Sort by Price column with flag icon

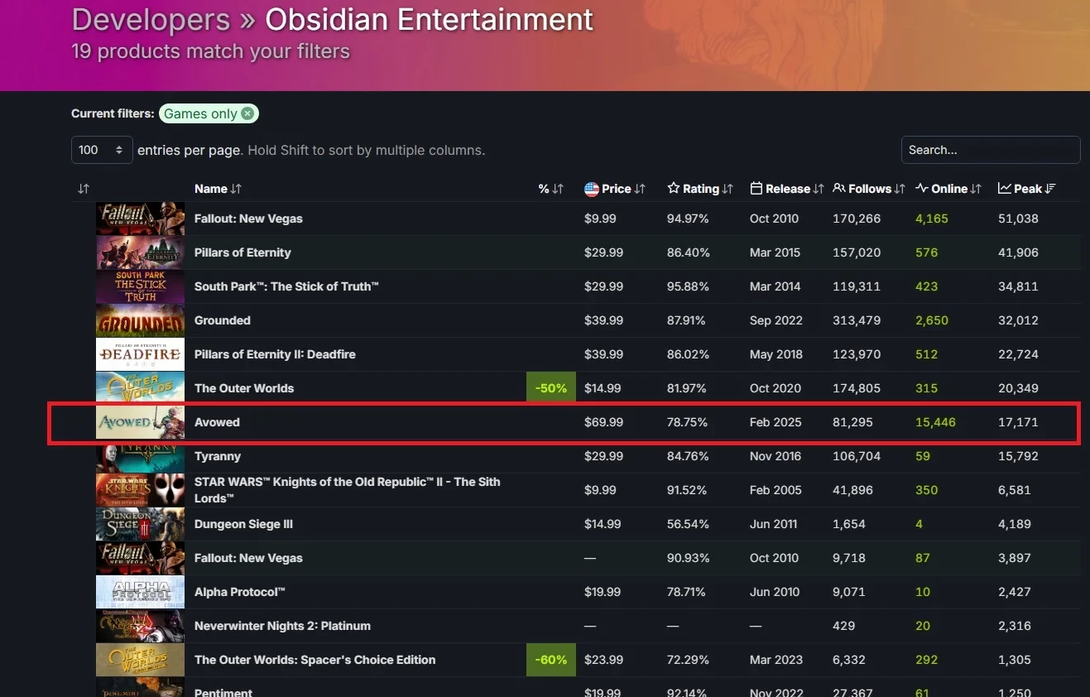[x=615, y=189]
